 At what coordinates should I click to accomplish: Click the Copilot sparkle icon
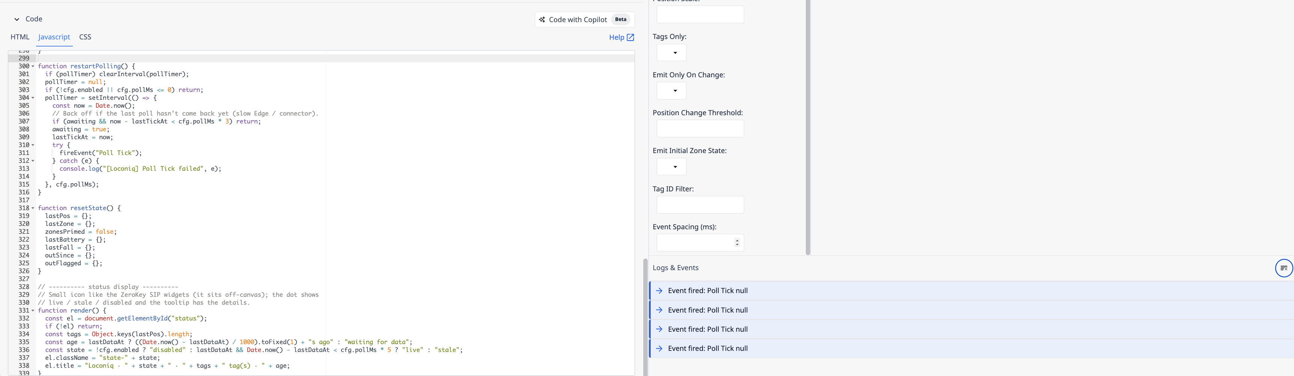tap(542, 20)
